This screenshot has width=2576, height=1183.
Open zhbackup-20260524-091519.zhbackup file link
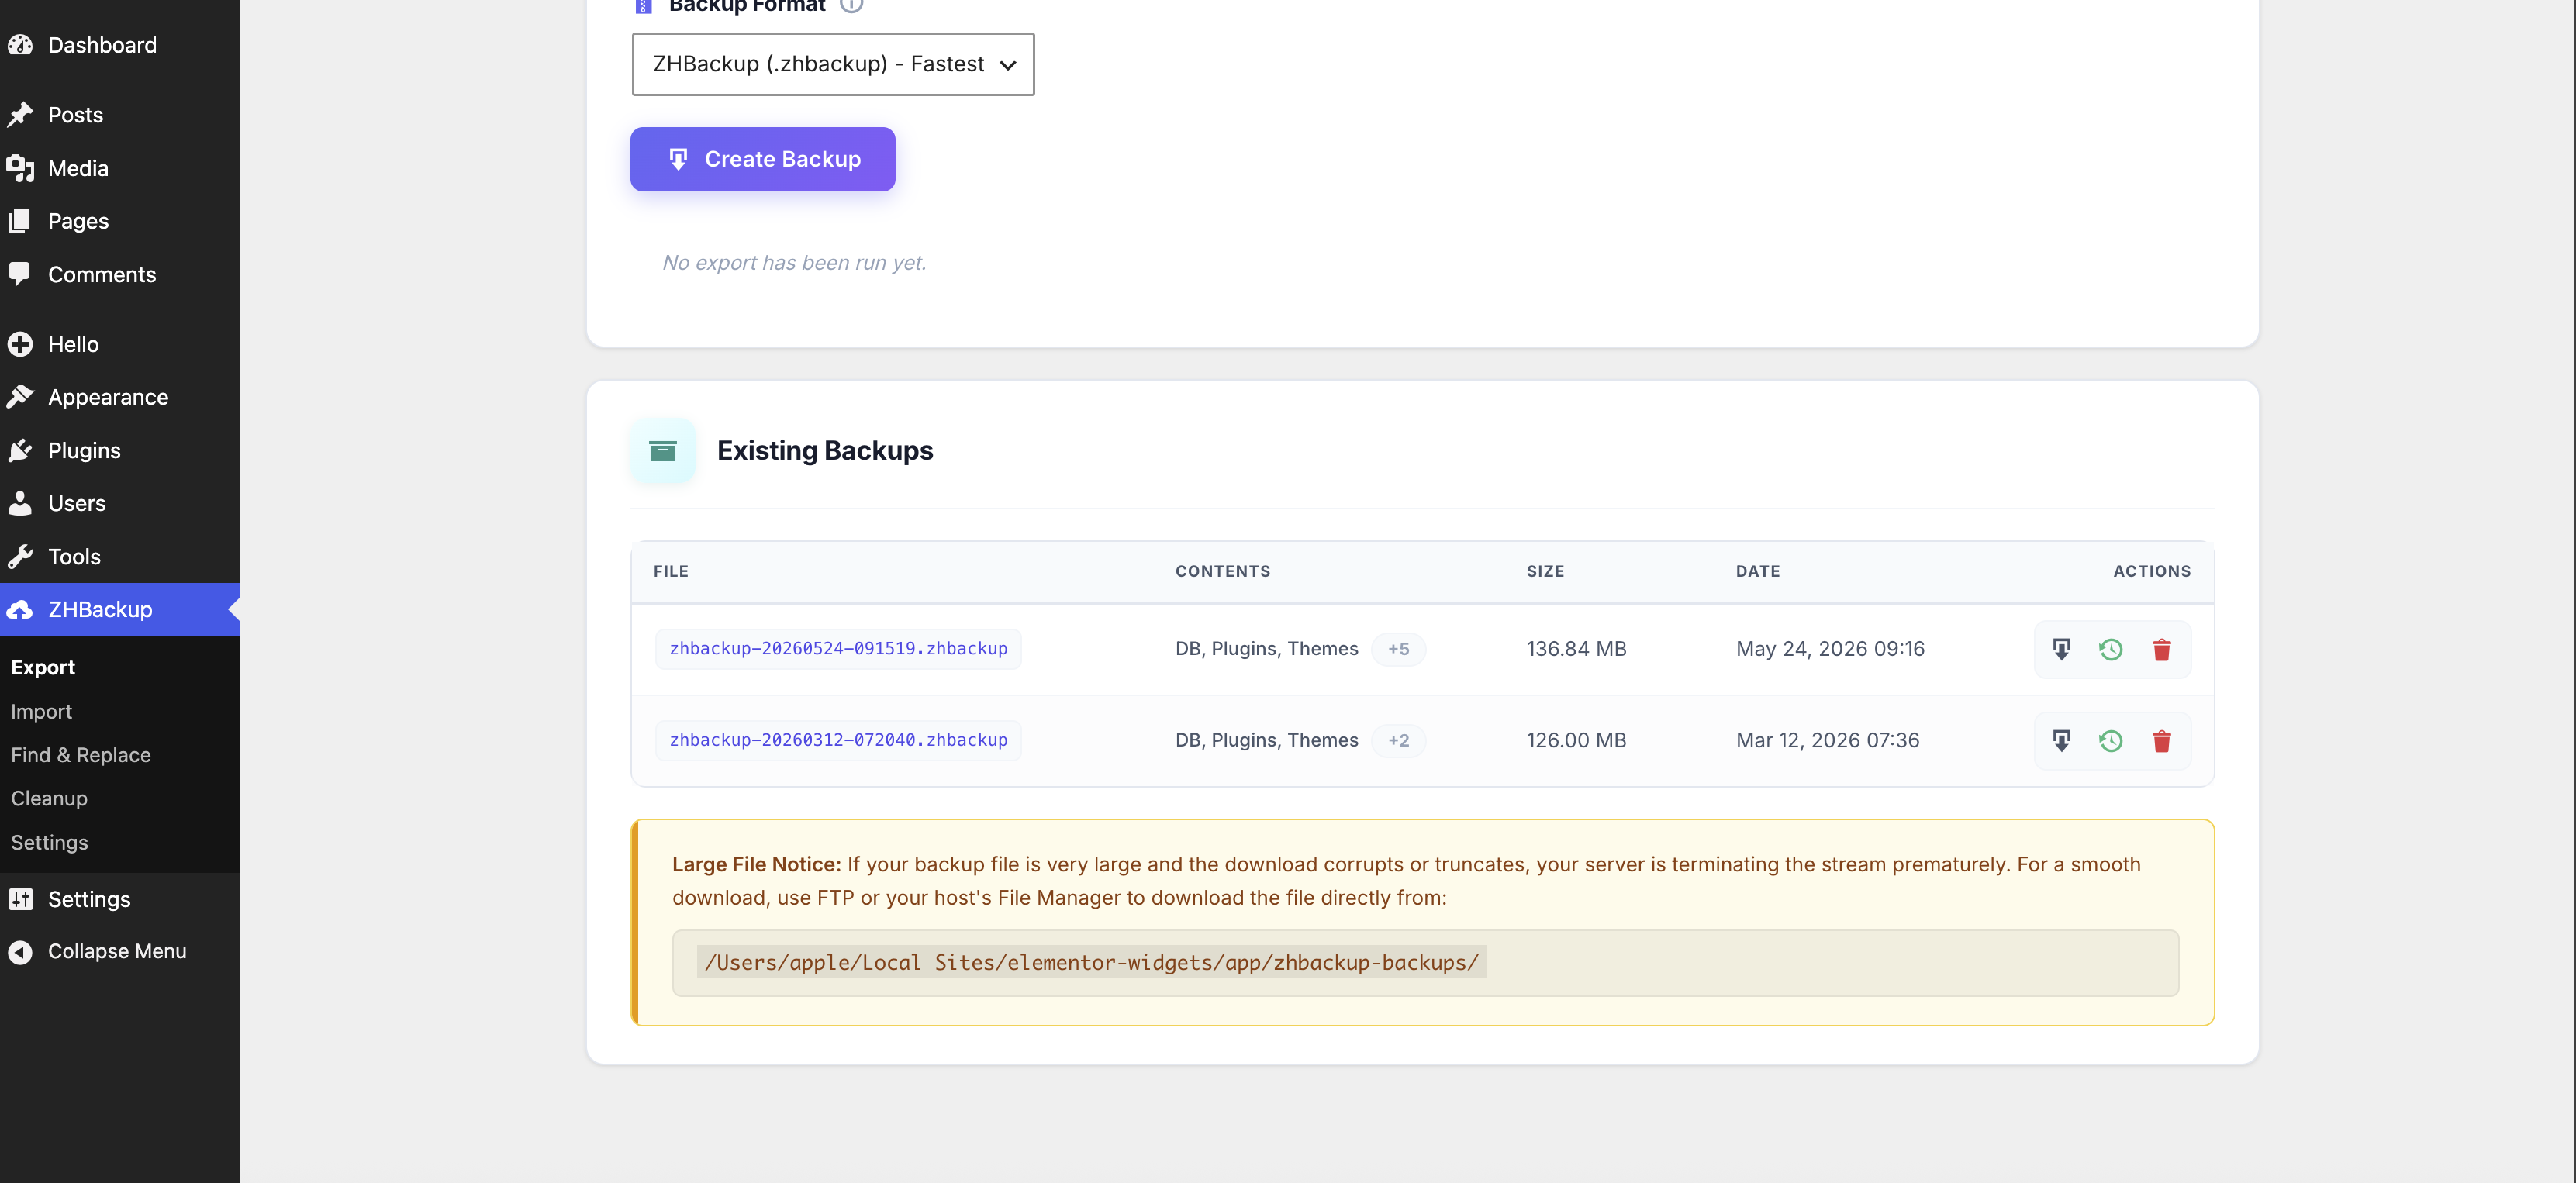pyautogui.click(x=838, y=648)
